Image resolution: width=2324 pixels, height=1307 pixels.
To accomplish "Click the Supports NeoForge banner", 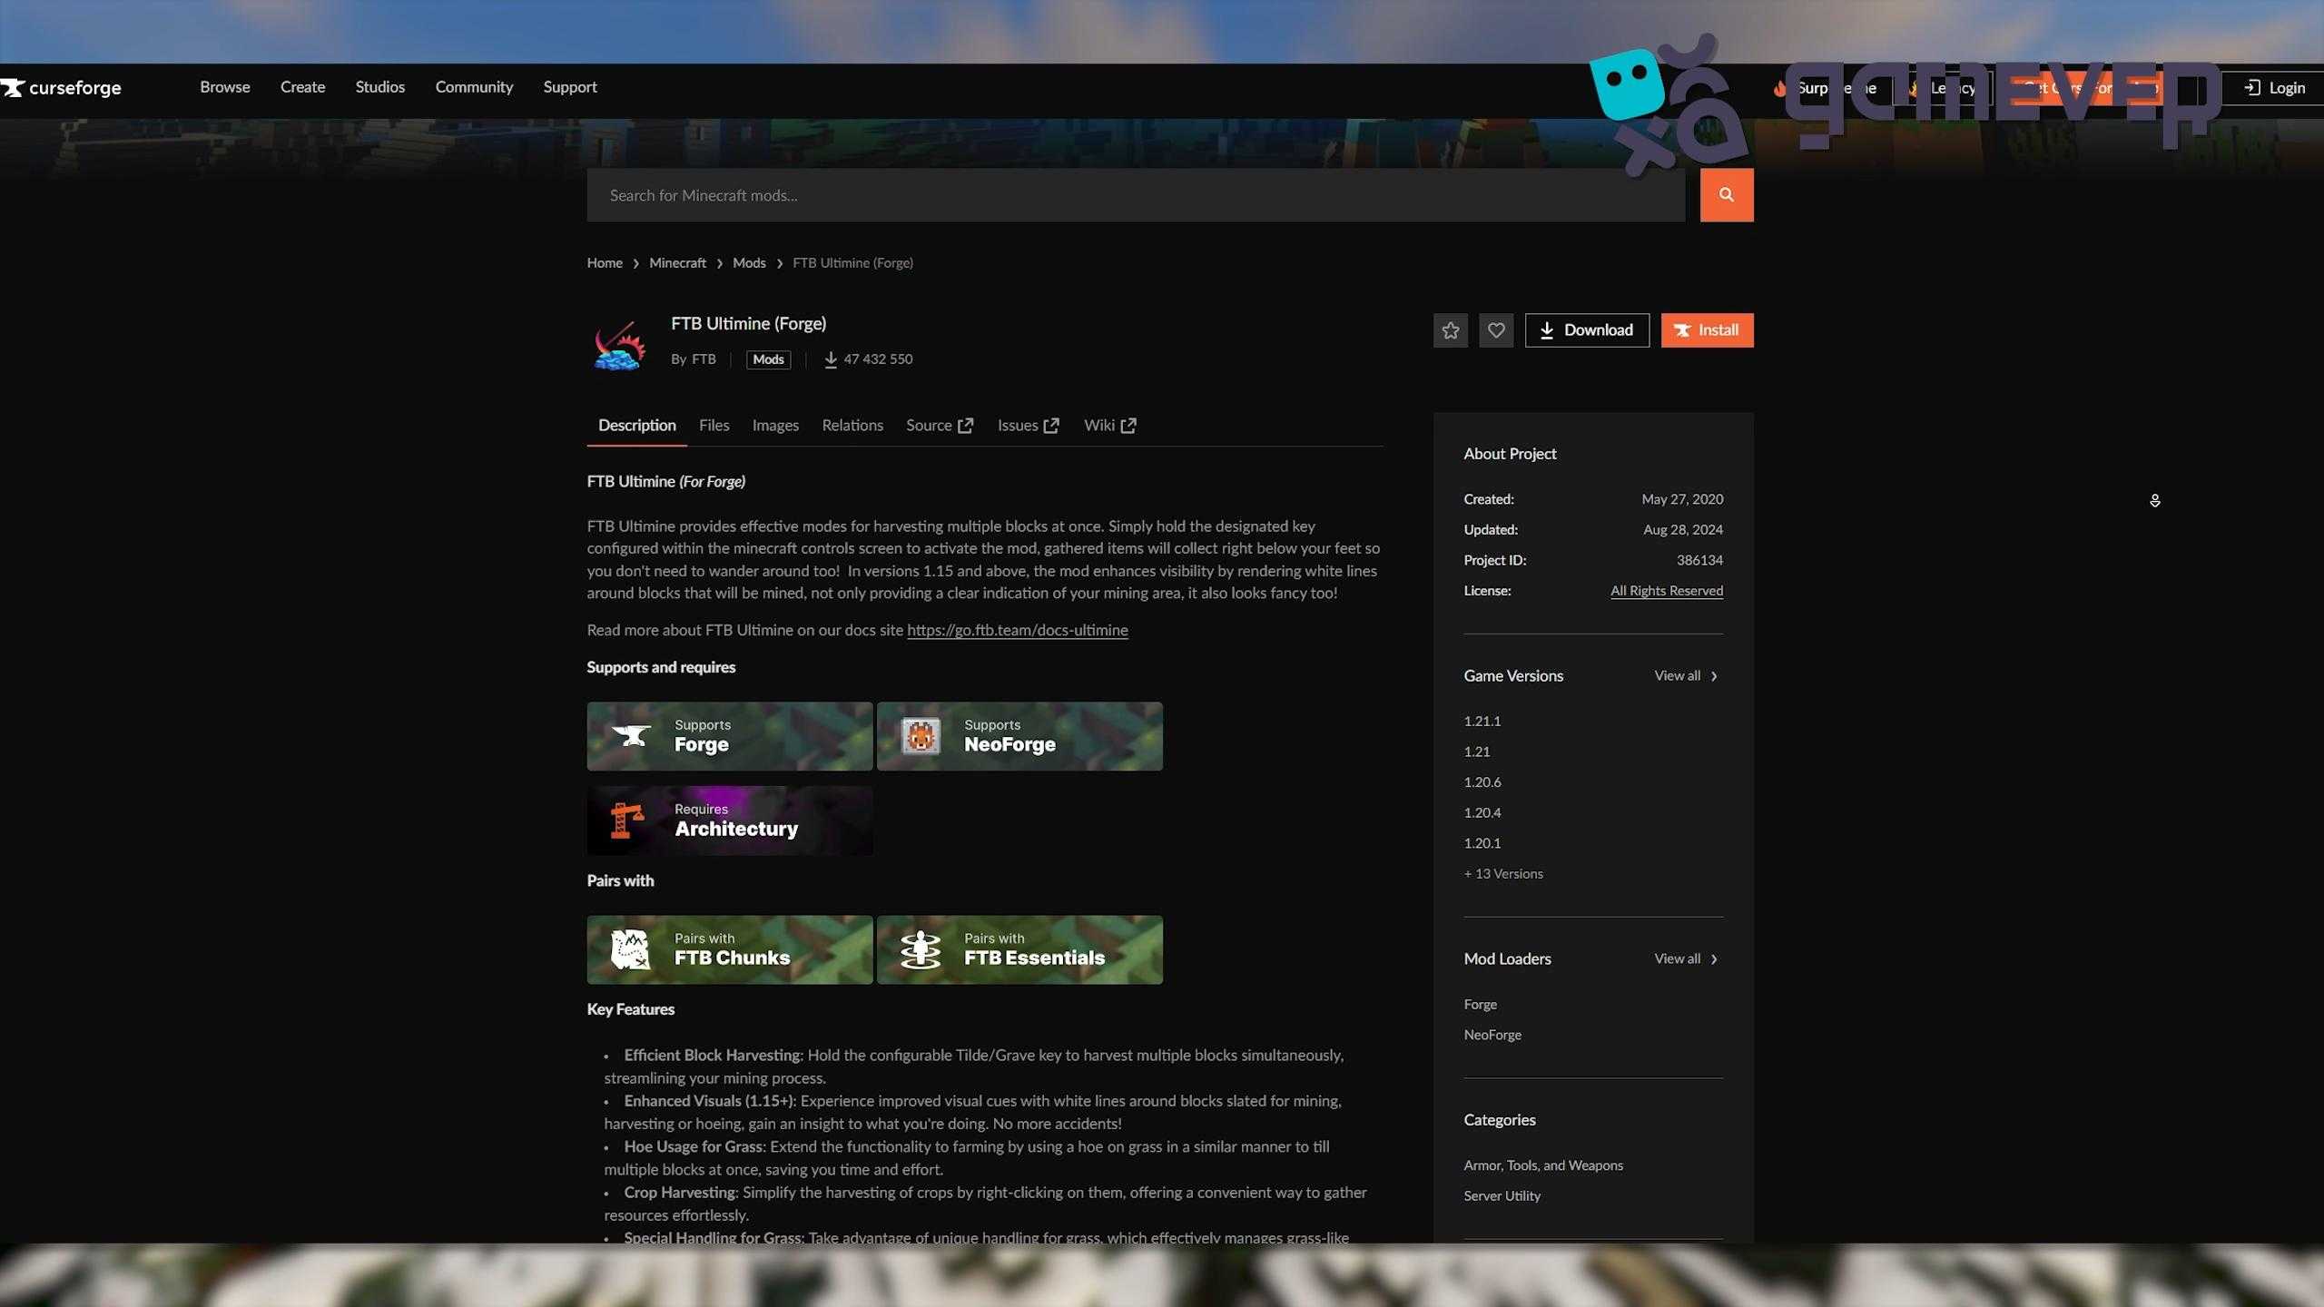I will click(1019, 736).
